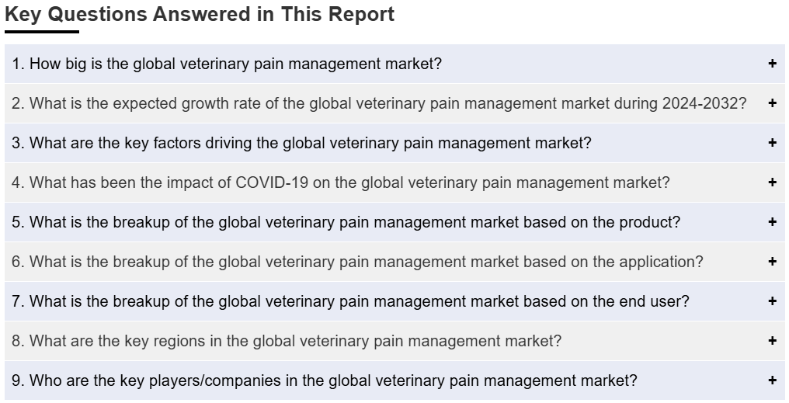The height and width of the screenshot is (403, 789).
Task: Select the 'based on the end user' question
Action: click(x=394, y=301)
